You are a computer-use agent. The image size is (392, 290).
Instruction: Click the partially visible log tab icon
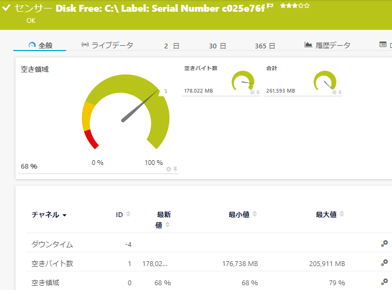[x=383, y=45]
